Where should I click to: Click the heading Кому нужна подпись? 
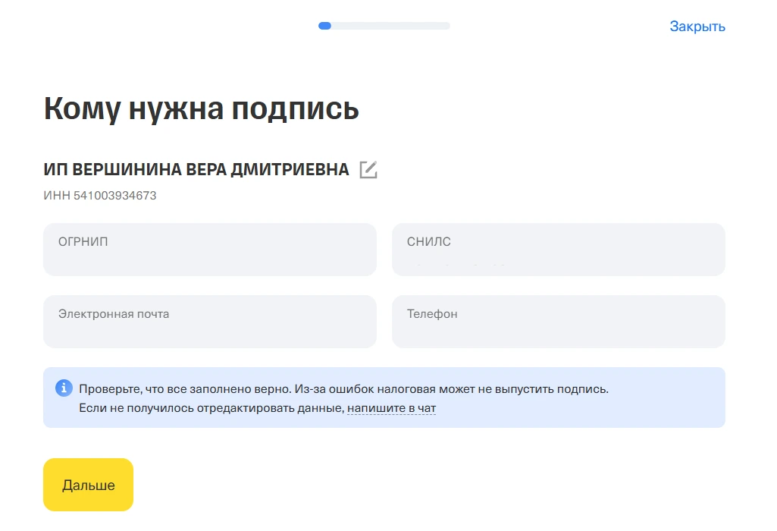[201, 108]
